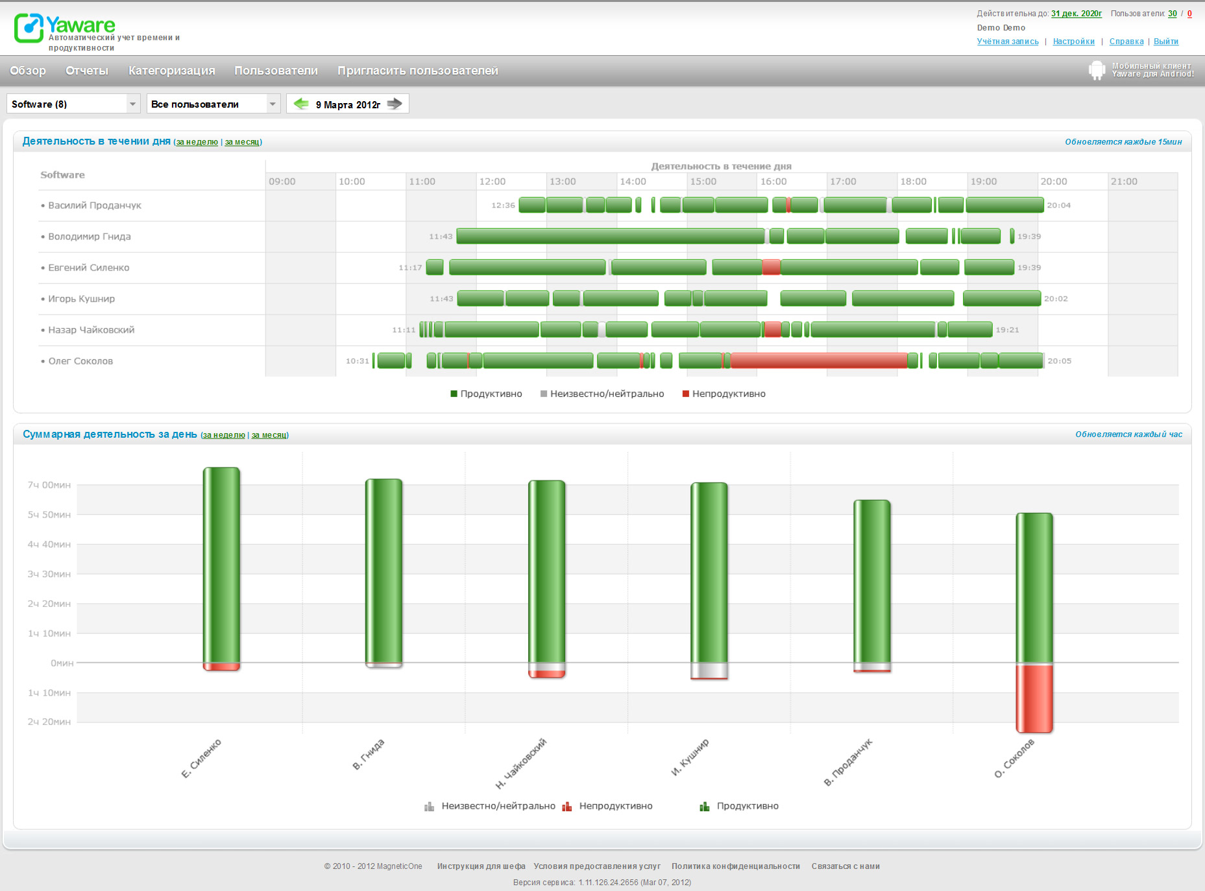Image resolution: width=1205 pixels, height=891 pixels.
Task: Open the Категоризация menu item
Action: (171, 71)
